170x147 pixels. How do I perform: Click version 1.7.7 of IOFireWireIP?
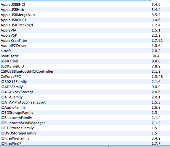156,143
